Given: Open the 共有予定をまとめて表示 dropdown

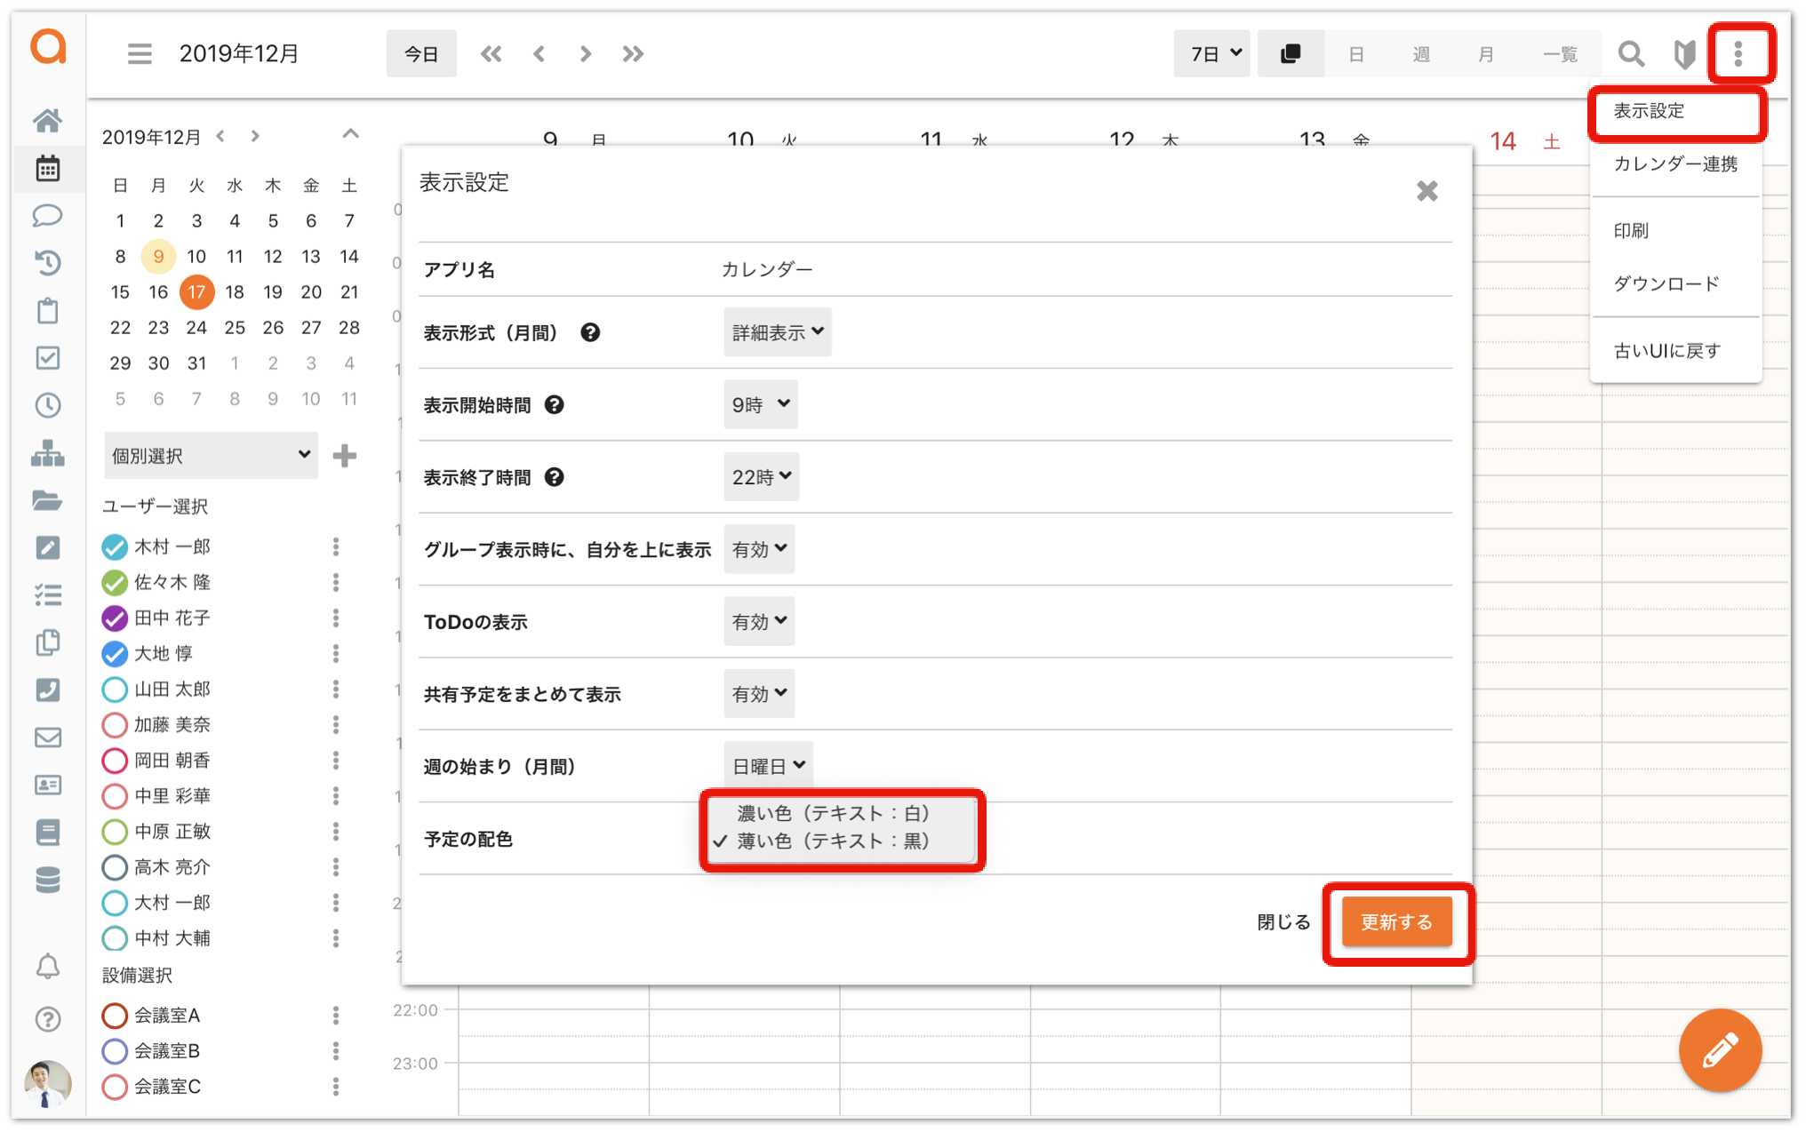Looking at the screenshot, I should point(759,694).
